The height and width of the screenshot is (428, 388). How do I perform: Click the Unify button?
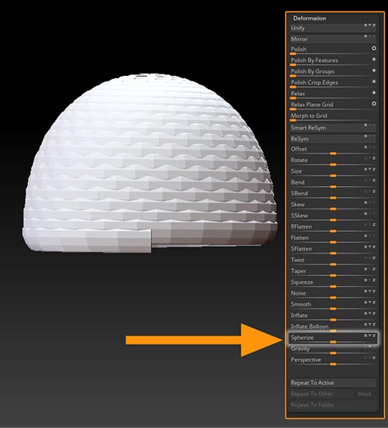pyautogui.click(x=333, y=28)
